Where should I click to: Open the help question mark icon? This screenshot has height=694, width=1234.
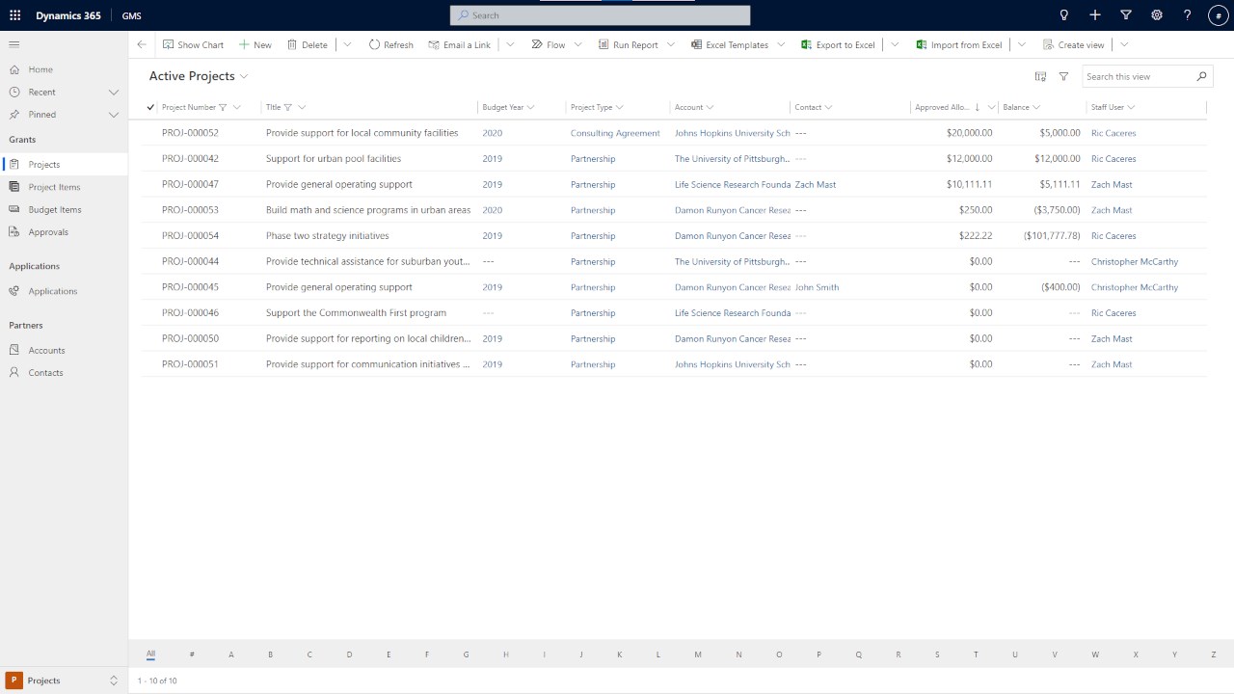pyautogui.click(x=1188, y=15)
